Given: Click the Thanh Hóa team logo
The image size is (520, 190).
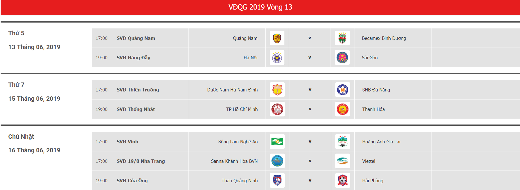Looking at the screenshot, I should (x=342, y=109).
